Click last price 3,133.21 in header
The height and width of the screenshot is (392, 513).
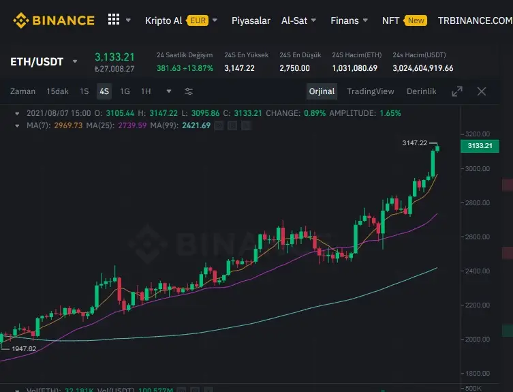point(114,57)
